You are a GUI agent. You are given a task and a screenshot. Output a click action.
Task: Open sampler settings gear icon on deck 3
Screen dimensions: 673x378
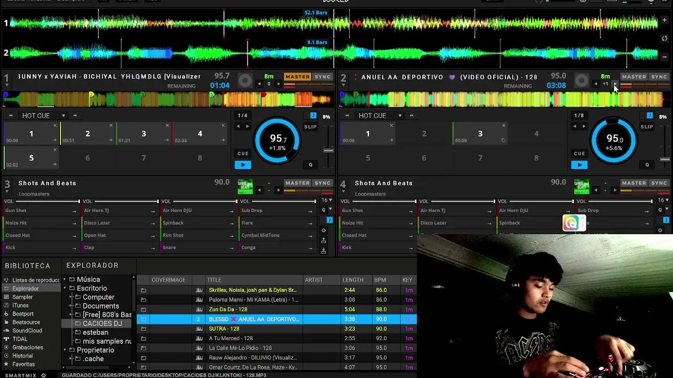(x=323, y=230)
